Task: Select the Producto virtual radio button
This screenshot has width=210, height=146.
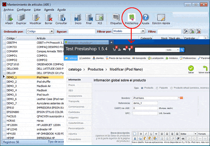Action: point(171,88)
